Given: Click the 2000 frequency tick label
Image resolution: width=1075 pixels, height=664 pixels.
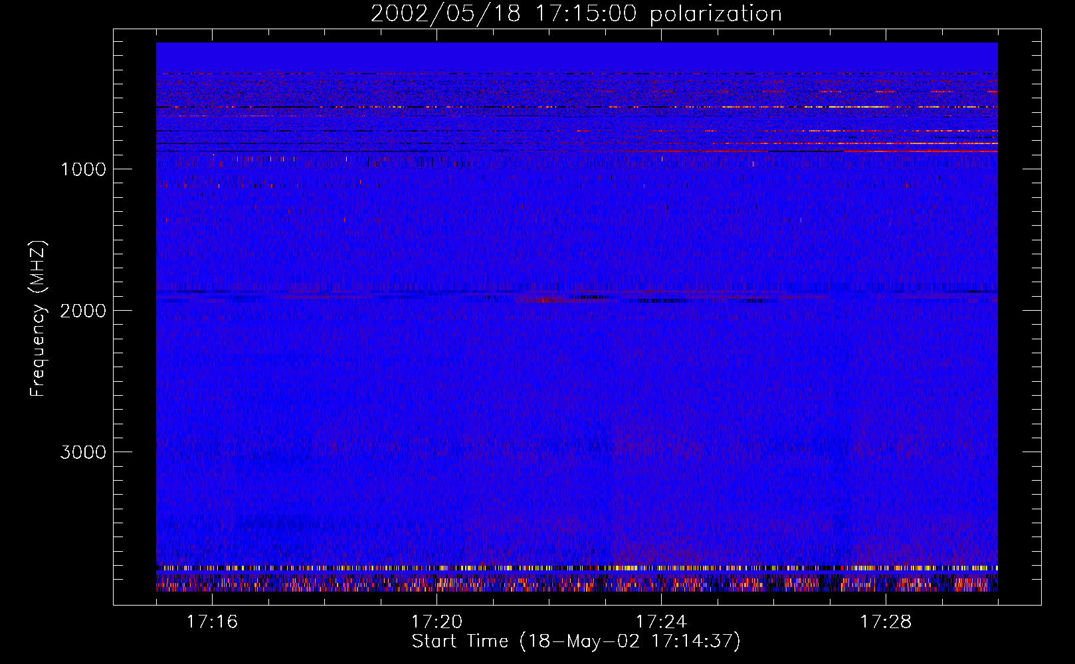Looking at the screenshot, I should tap(83, 311).
